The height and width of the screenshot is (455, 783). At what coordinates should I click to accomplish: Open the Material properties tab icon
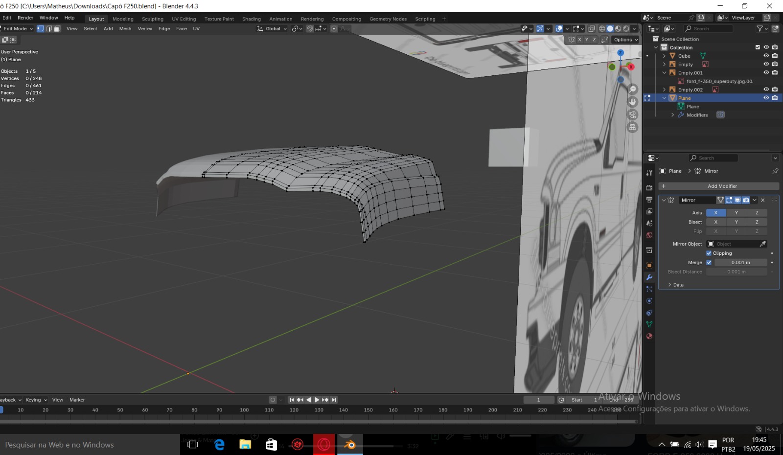(x=649, y=337)
